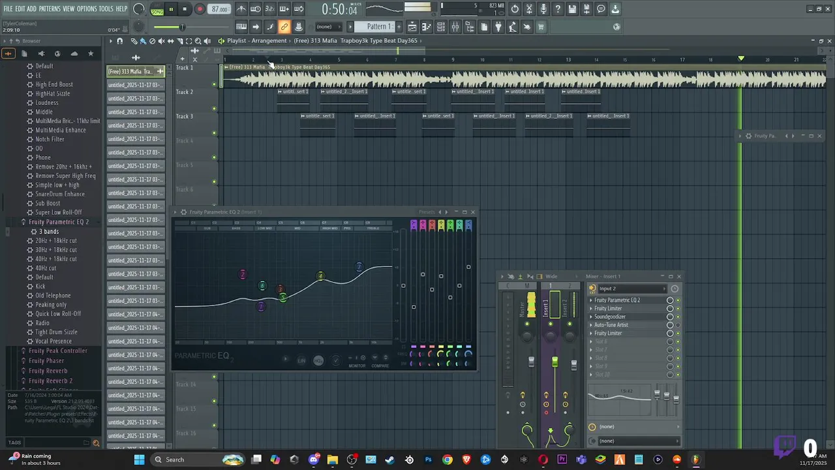This screenshot has width=835, height=470.
Task: Click the question mark help icon
Action: coord(558,9)
